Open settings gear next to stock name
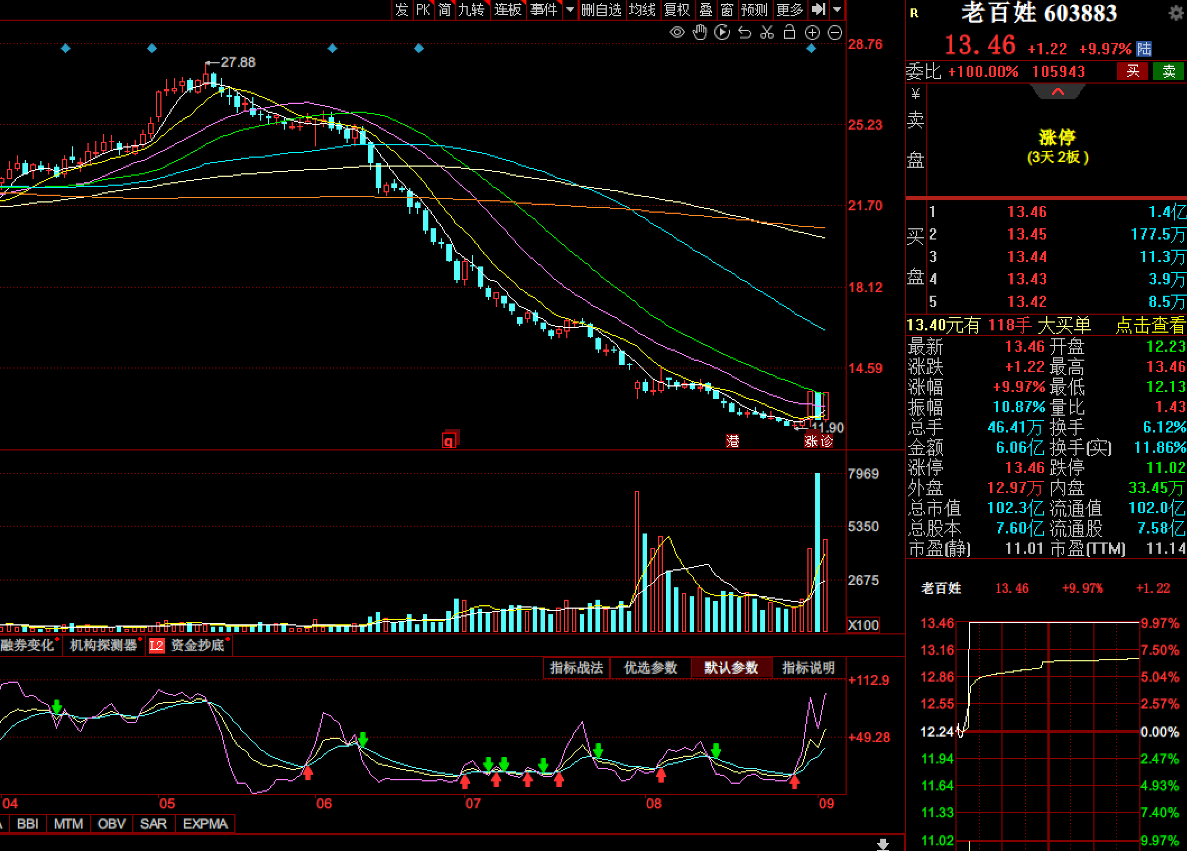This screenshot has height=851, width=1187. pyautogui.click(x=1175, y=13)
